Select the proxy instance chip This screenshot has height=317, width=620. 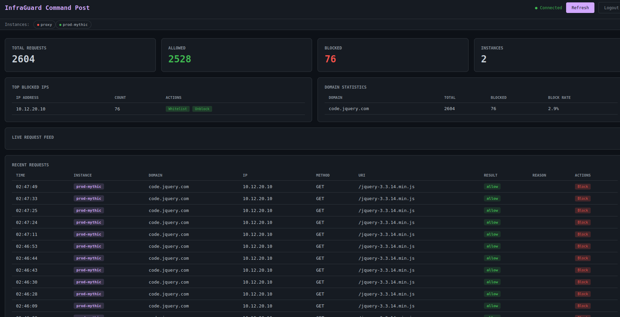[44, 25]
